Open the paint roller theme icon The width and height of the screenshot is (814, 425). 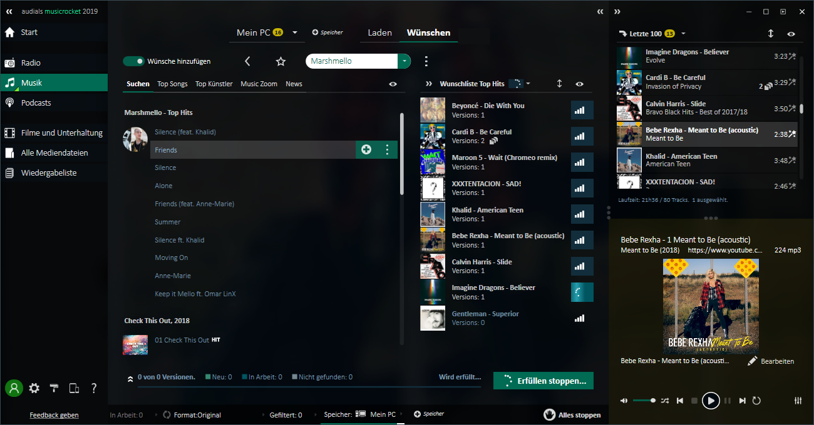[54, 388]
